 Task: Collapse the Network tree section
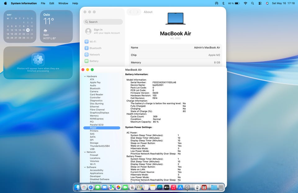coord(85,152)
